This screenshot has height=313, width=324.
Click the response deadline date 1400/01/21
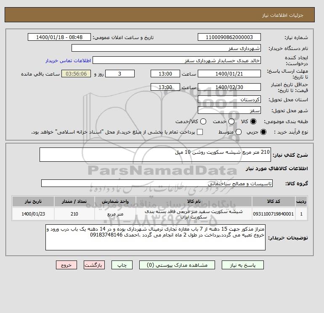point(229,74)
